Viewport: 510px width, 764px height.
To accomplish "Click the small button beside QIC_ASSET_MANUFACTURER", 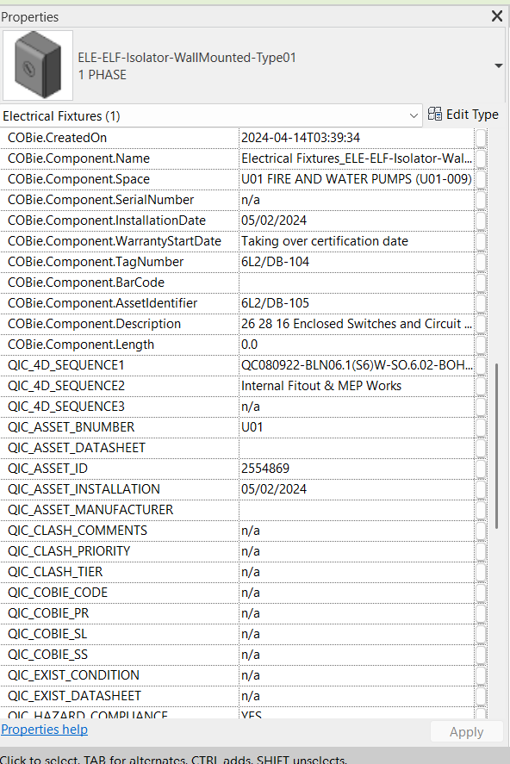I will pyautogui.click(x=481, y=510).
